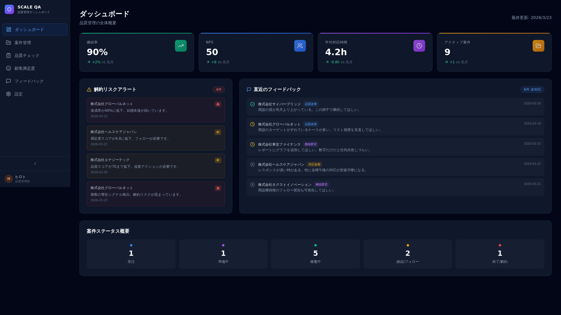Image resolution: width=561 pixels, height=315 pixels.
Task: Click the 高 badge on the 2026-03-22 alert
Action: point(218,104)
